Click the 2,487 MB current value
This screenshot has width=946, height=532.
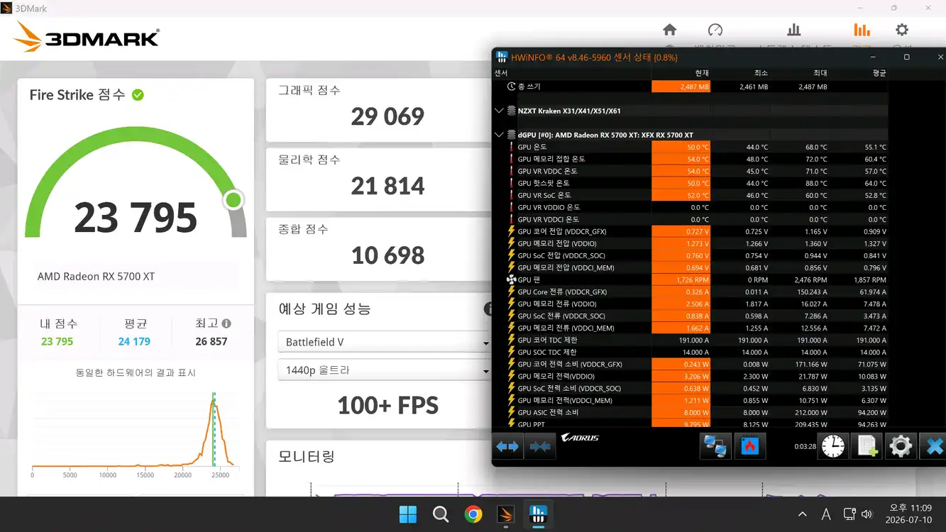(x=694, y=87)
